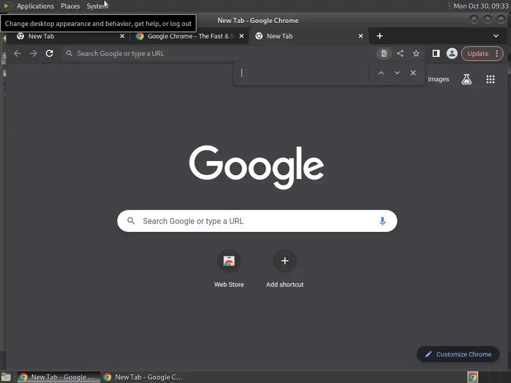Close the first New Tab tab
The height and width of the screenshot is (383, 511).
click(122, 36)
